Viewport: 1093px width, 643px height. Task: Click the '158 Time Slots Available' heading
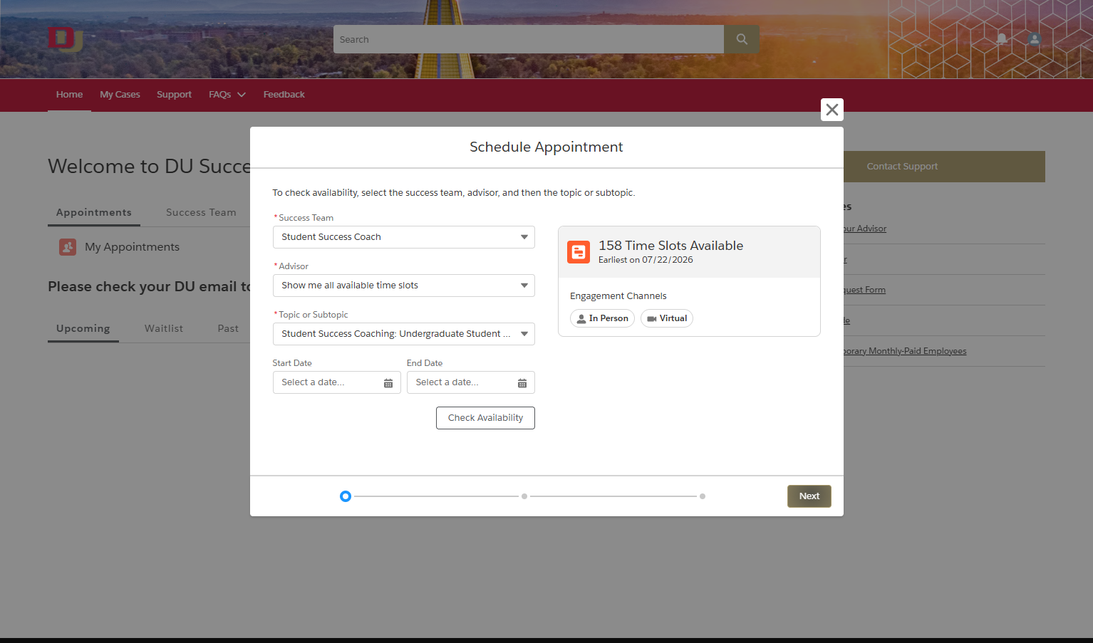670,246
